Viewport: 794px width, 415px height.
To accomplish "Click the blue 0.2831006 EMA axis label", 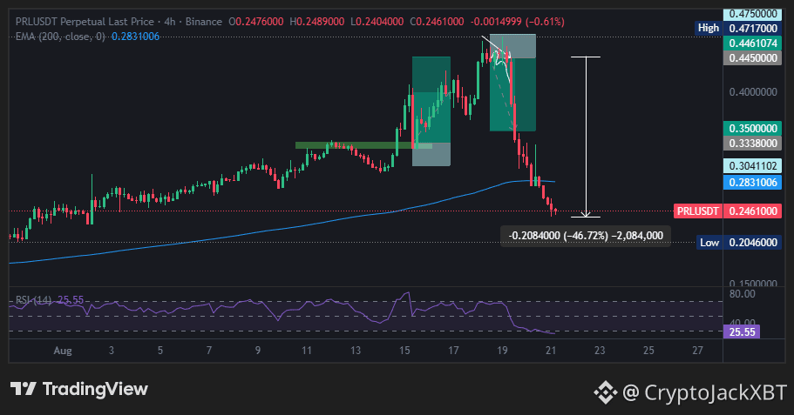I will pyautogui.click(x=752, y=183).
